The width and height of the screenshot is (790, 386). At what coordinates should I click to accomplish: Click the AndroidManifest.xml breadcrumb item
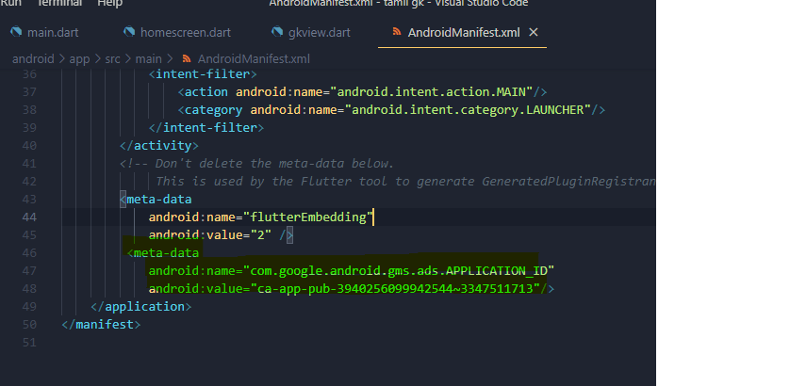[x=254, y=59]
